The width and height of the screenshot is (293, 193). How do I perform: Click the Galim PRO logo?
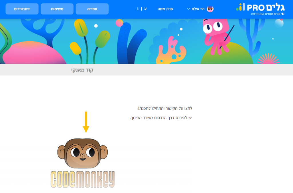coord(260,9)
